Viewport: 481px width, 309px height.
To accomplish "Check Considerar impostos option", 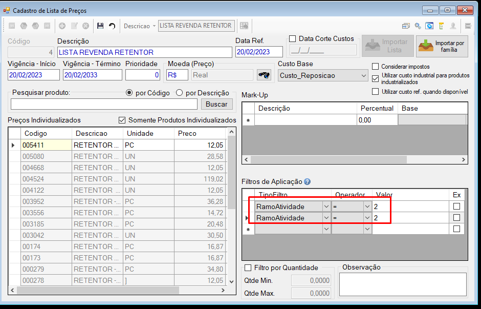I will click(375, 66).
